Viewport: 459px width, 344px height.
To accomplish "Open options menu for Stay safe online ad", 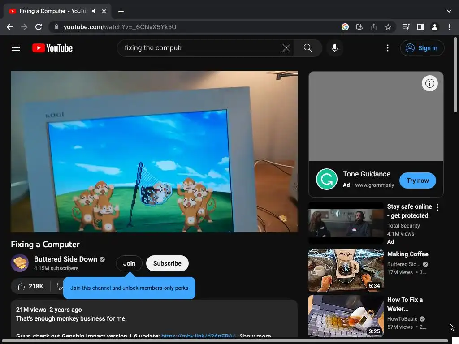I will click(x=437, y=207).
